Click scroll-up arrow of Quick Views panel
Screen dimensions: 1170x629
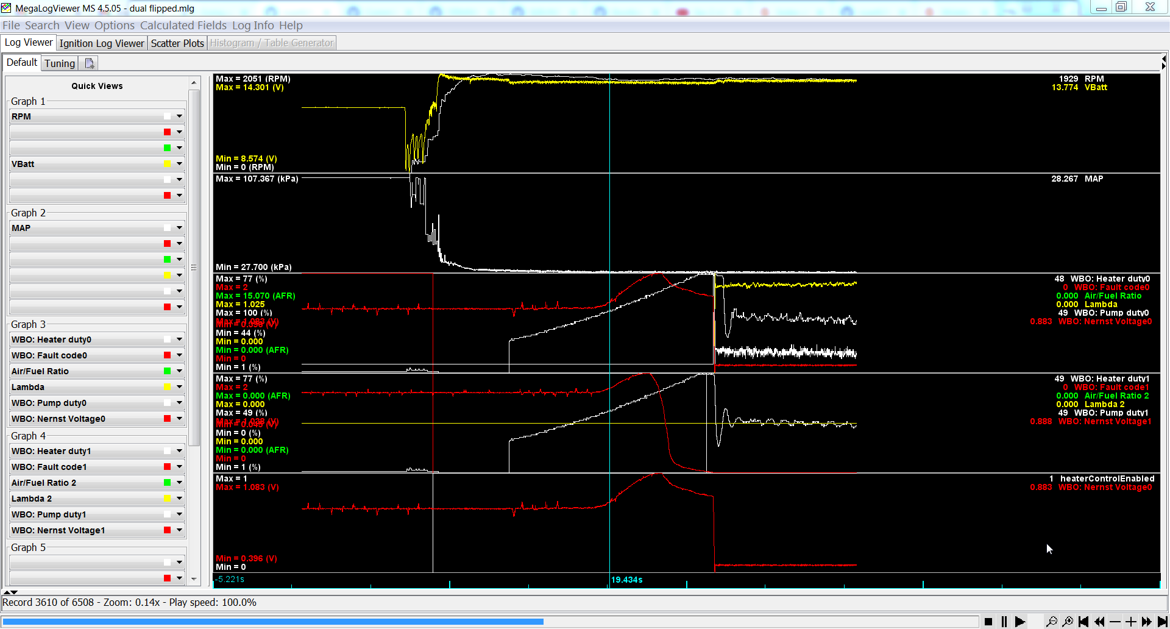pos(194,82)
